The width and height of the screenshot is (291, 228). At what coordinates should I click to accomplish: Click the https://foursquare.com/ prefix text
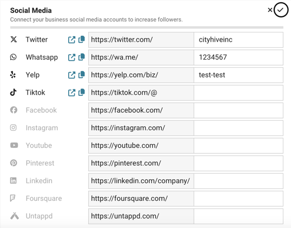coord(129,198)
